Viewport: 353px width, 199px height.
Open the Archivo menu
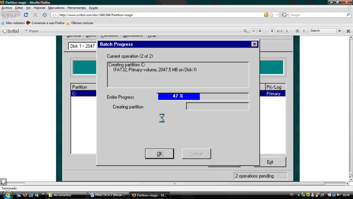[x=7, y=8]
